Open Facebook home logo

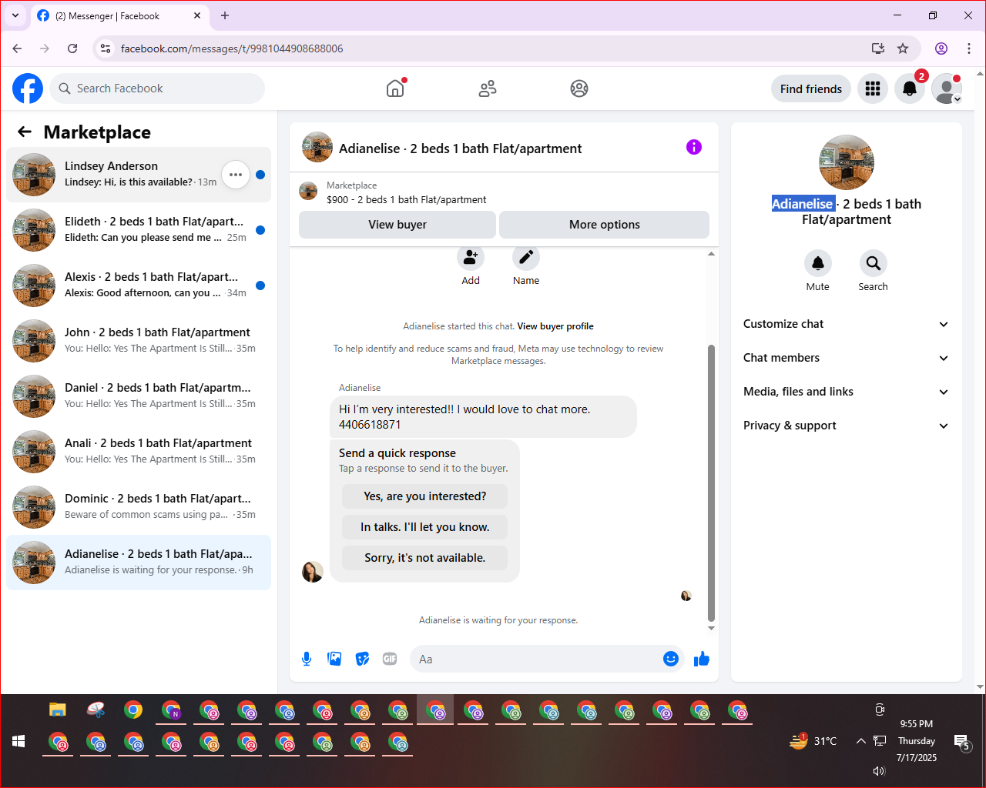28,88
